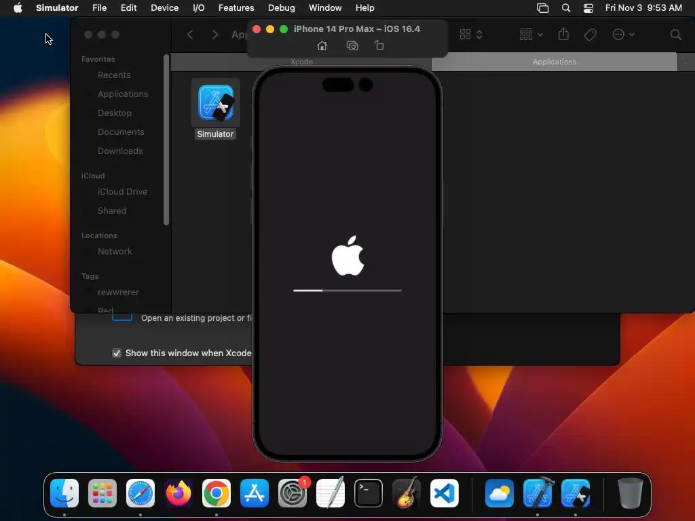Open the Window menu

325,8
